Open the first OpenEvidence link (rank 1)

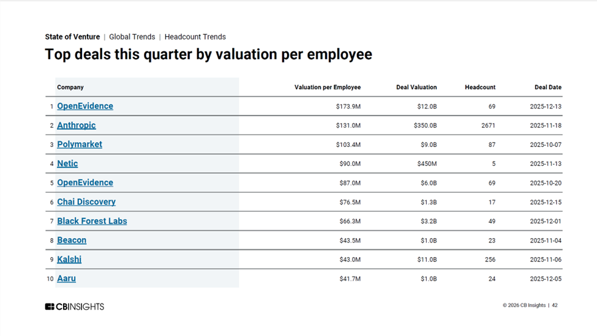pyautogui.click(x=85, y=106)
